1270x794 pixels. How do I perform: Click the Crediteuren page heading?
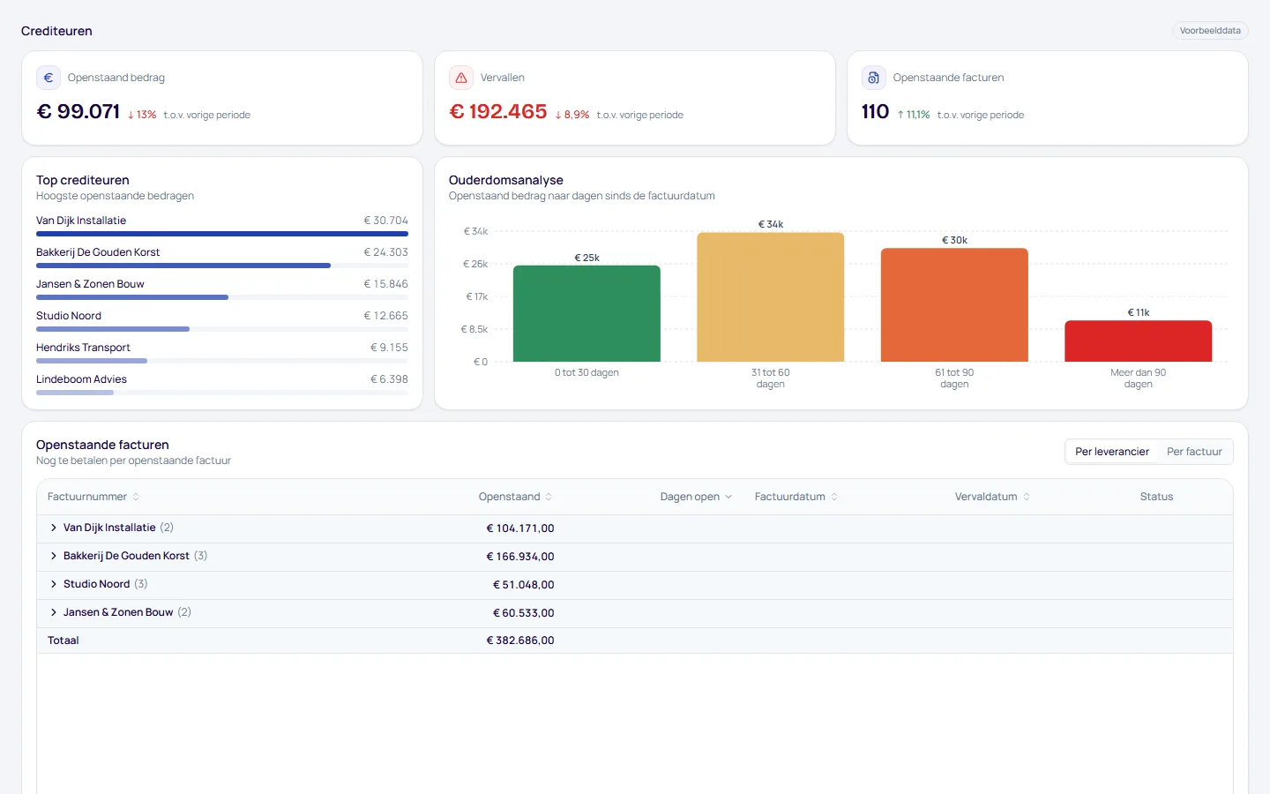point(56,31)
